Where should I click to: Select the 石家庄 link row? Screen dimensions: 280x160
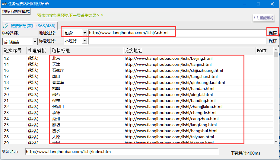tap(58, 70)
